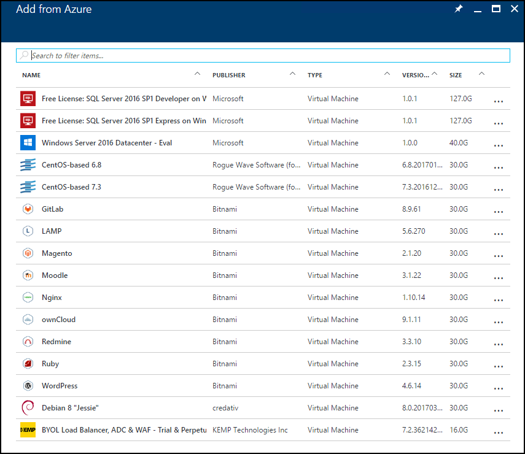The width and height of the screenshot is (525, 454).
Task: Click the KEMP Load Balancer icon
Action: pyautogui.click(x=26, y=429)
